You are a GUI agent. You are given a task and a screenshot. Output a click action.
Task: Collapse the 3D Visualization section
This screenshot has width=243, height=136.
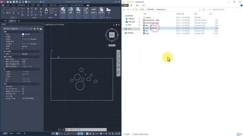pyautogui.click(x=40, y=51)
